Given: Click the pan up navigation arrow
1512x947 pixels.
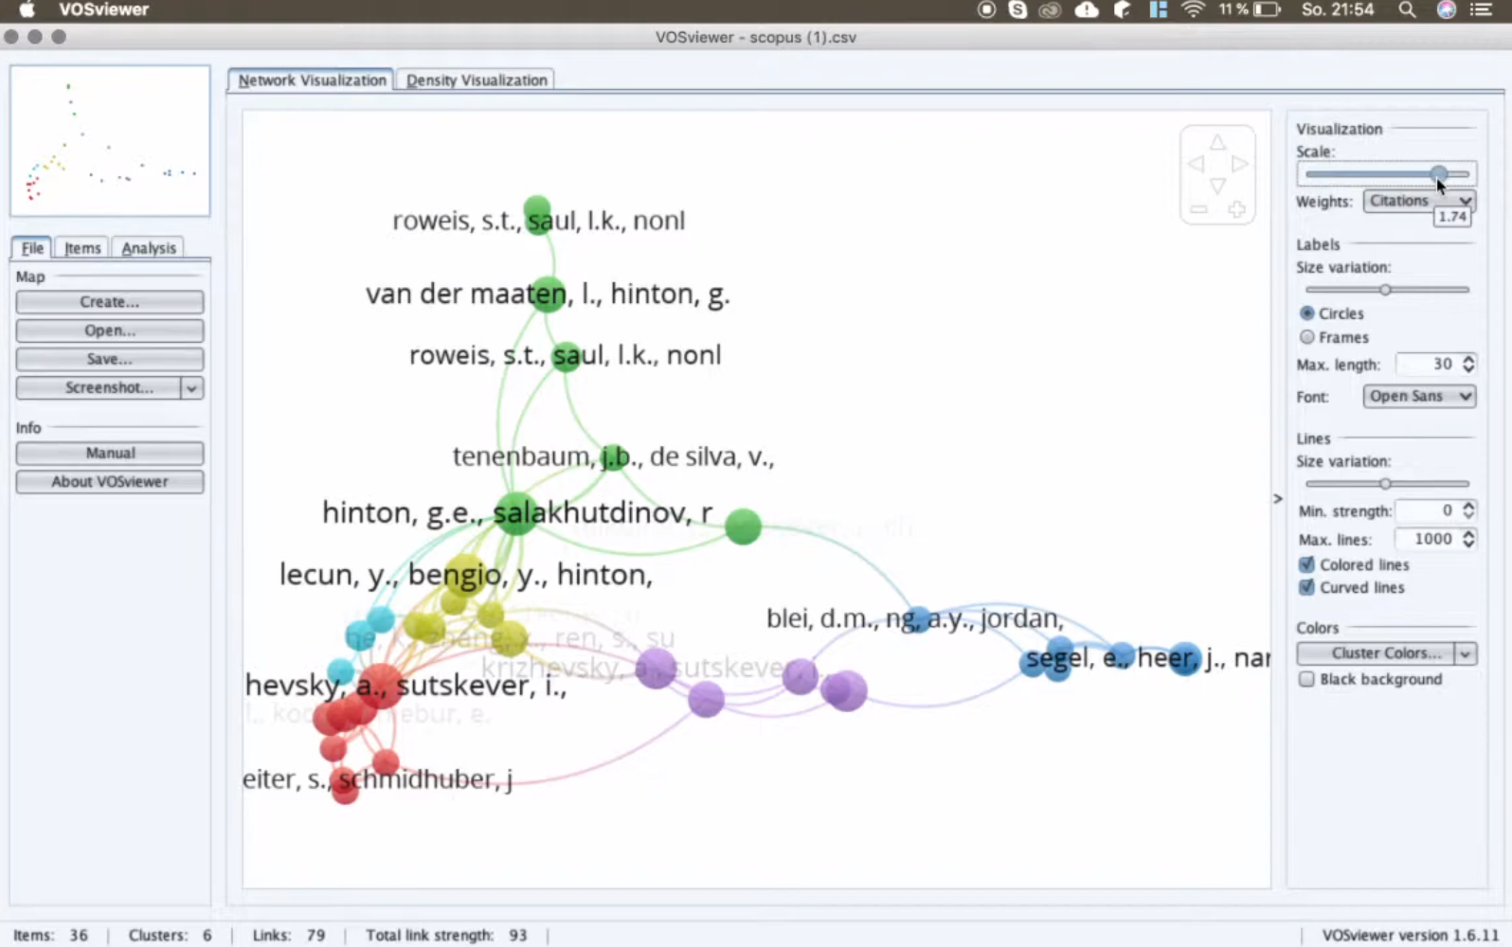Looking at the screenshot, I should pos(1217,142).
